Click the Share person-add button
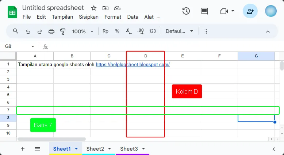This screenshot has height=155, width=284. (250, 11)
